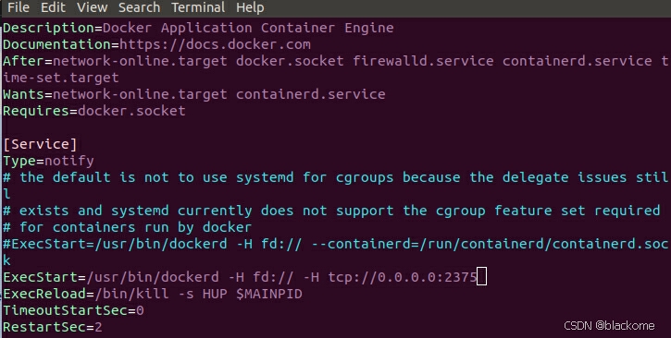The height and width of the screenshot is (338, 671).
Task: Open the File menu
Action: [18, 7]
